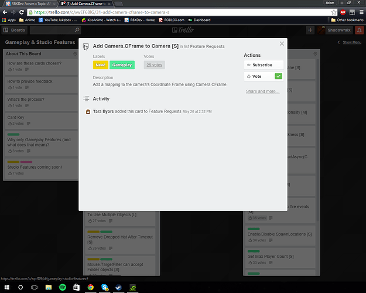Open the 29 votes link
The height and width of the screenshot is (293, 366).
point(154,65)
